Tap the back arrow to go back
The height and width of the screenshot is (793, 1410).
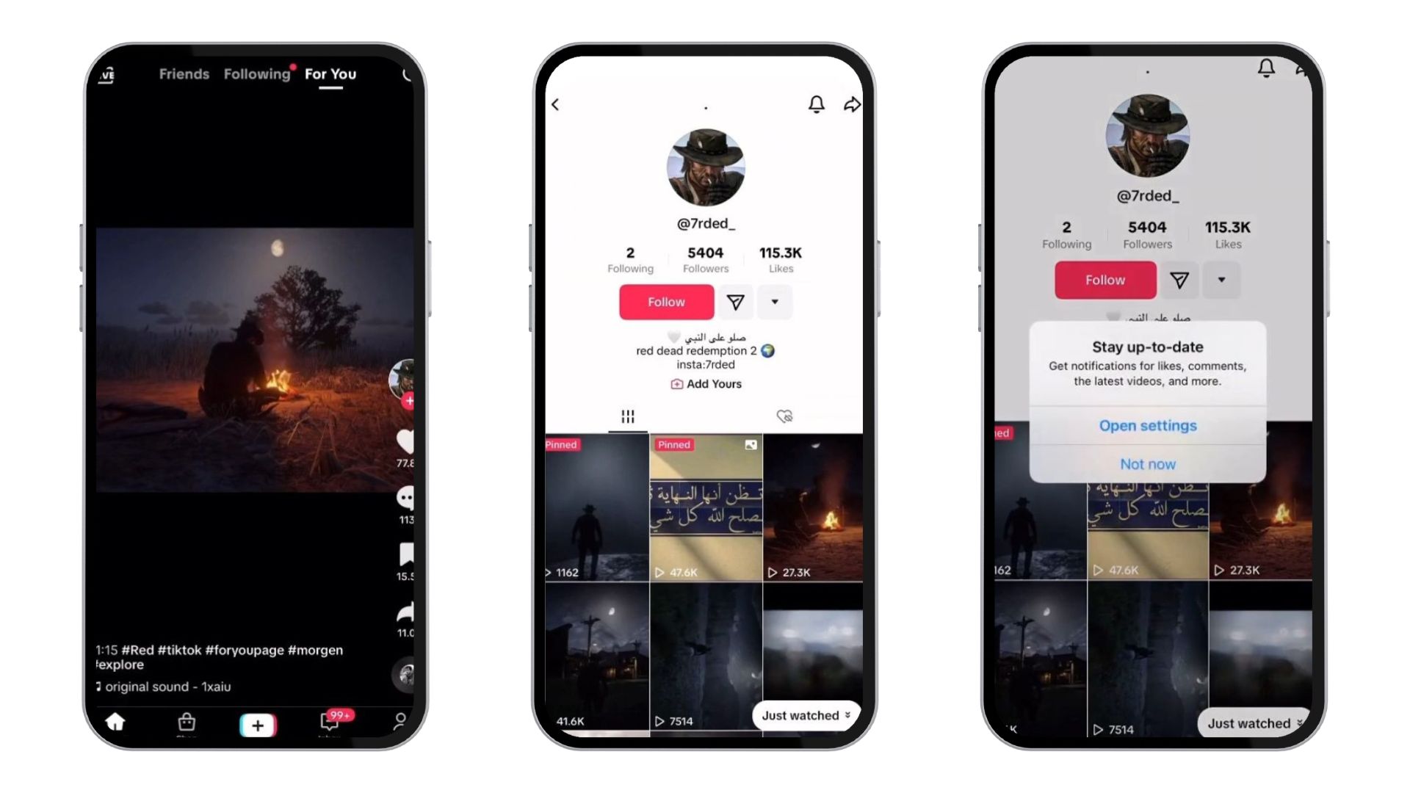[x=555, y=104]
